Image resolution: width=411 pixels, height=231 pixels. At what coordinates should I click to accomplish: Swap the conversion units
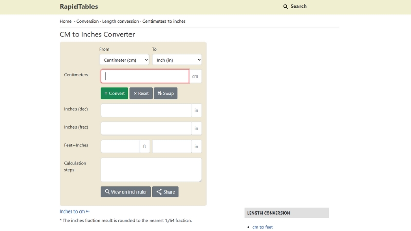tap(165, 93)
